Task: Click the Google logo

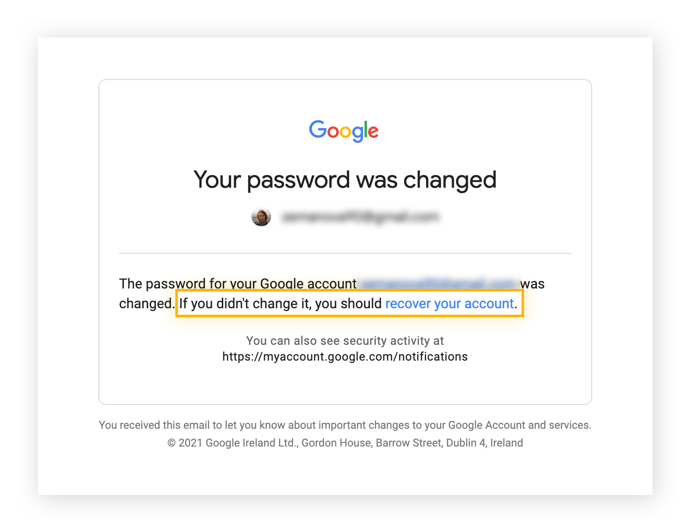Action: [344, 130]
